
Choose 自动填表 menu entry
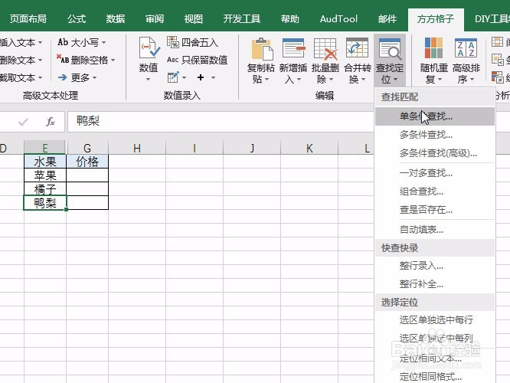(x=435, y=230)
